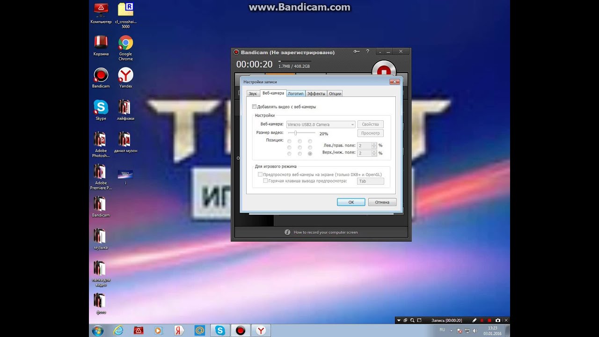Click the OK button
This screenshot has height=337, width=599.
tap(351, 202)
